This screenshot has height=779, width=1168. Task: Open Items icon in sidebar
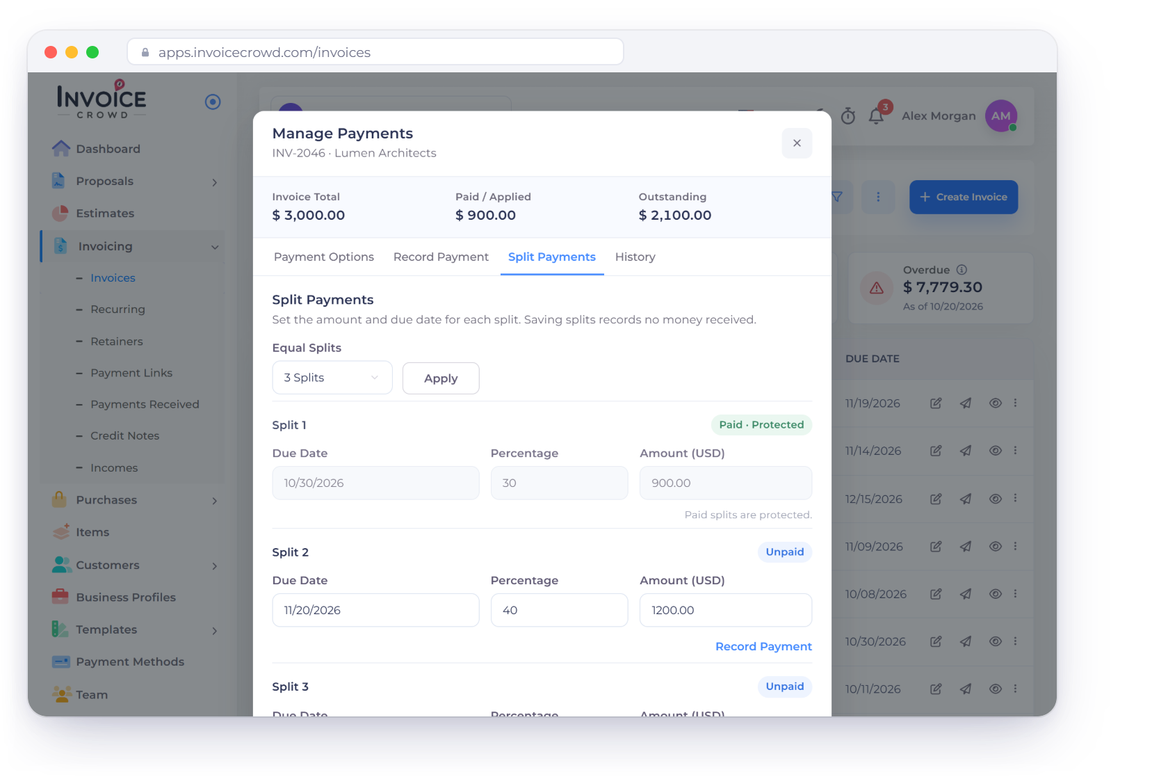(61, 532)
